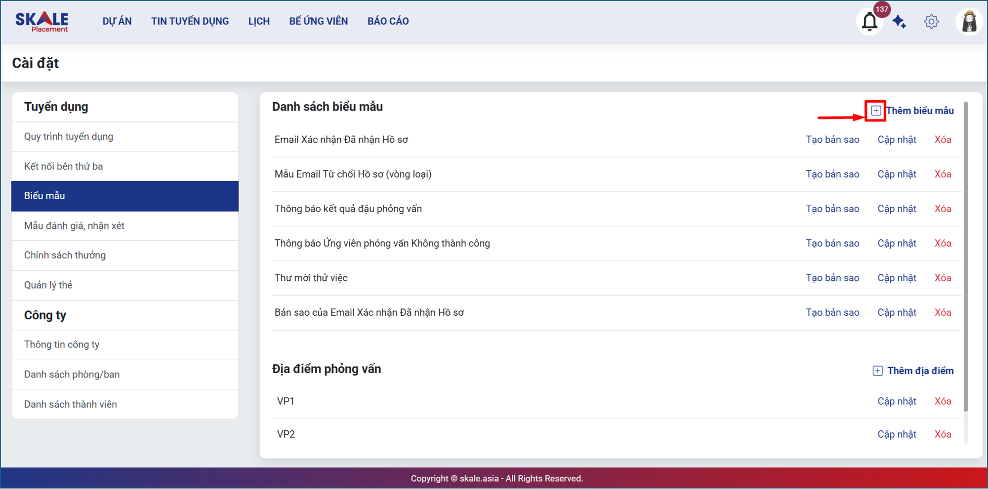
Task: Open the DỰ ÁN menu
Action: 117,21
